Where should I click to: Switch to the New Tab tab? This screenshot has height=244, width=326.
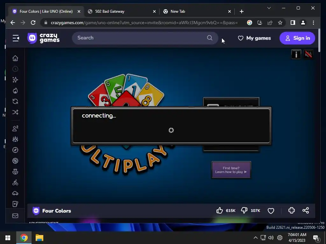197,11
